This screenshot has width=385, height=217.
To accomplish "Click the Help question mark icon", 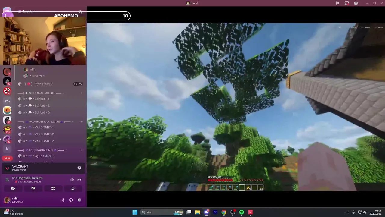I will click(356, 3).
